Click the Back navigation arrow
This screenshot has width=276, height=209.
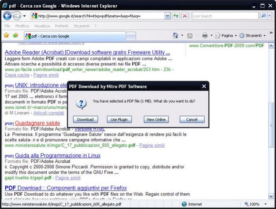click(x=7, y=16)
